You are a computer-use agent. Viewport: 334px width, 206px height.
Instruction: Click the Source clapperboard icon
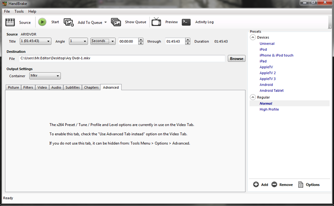coord(10,22)
